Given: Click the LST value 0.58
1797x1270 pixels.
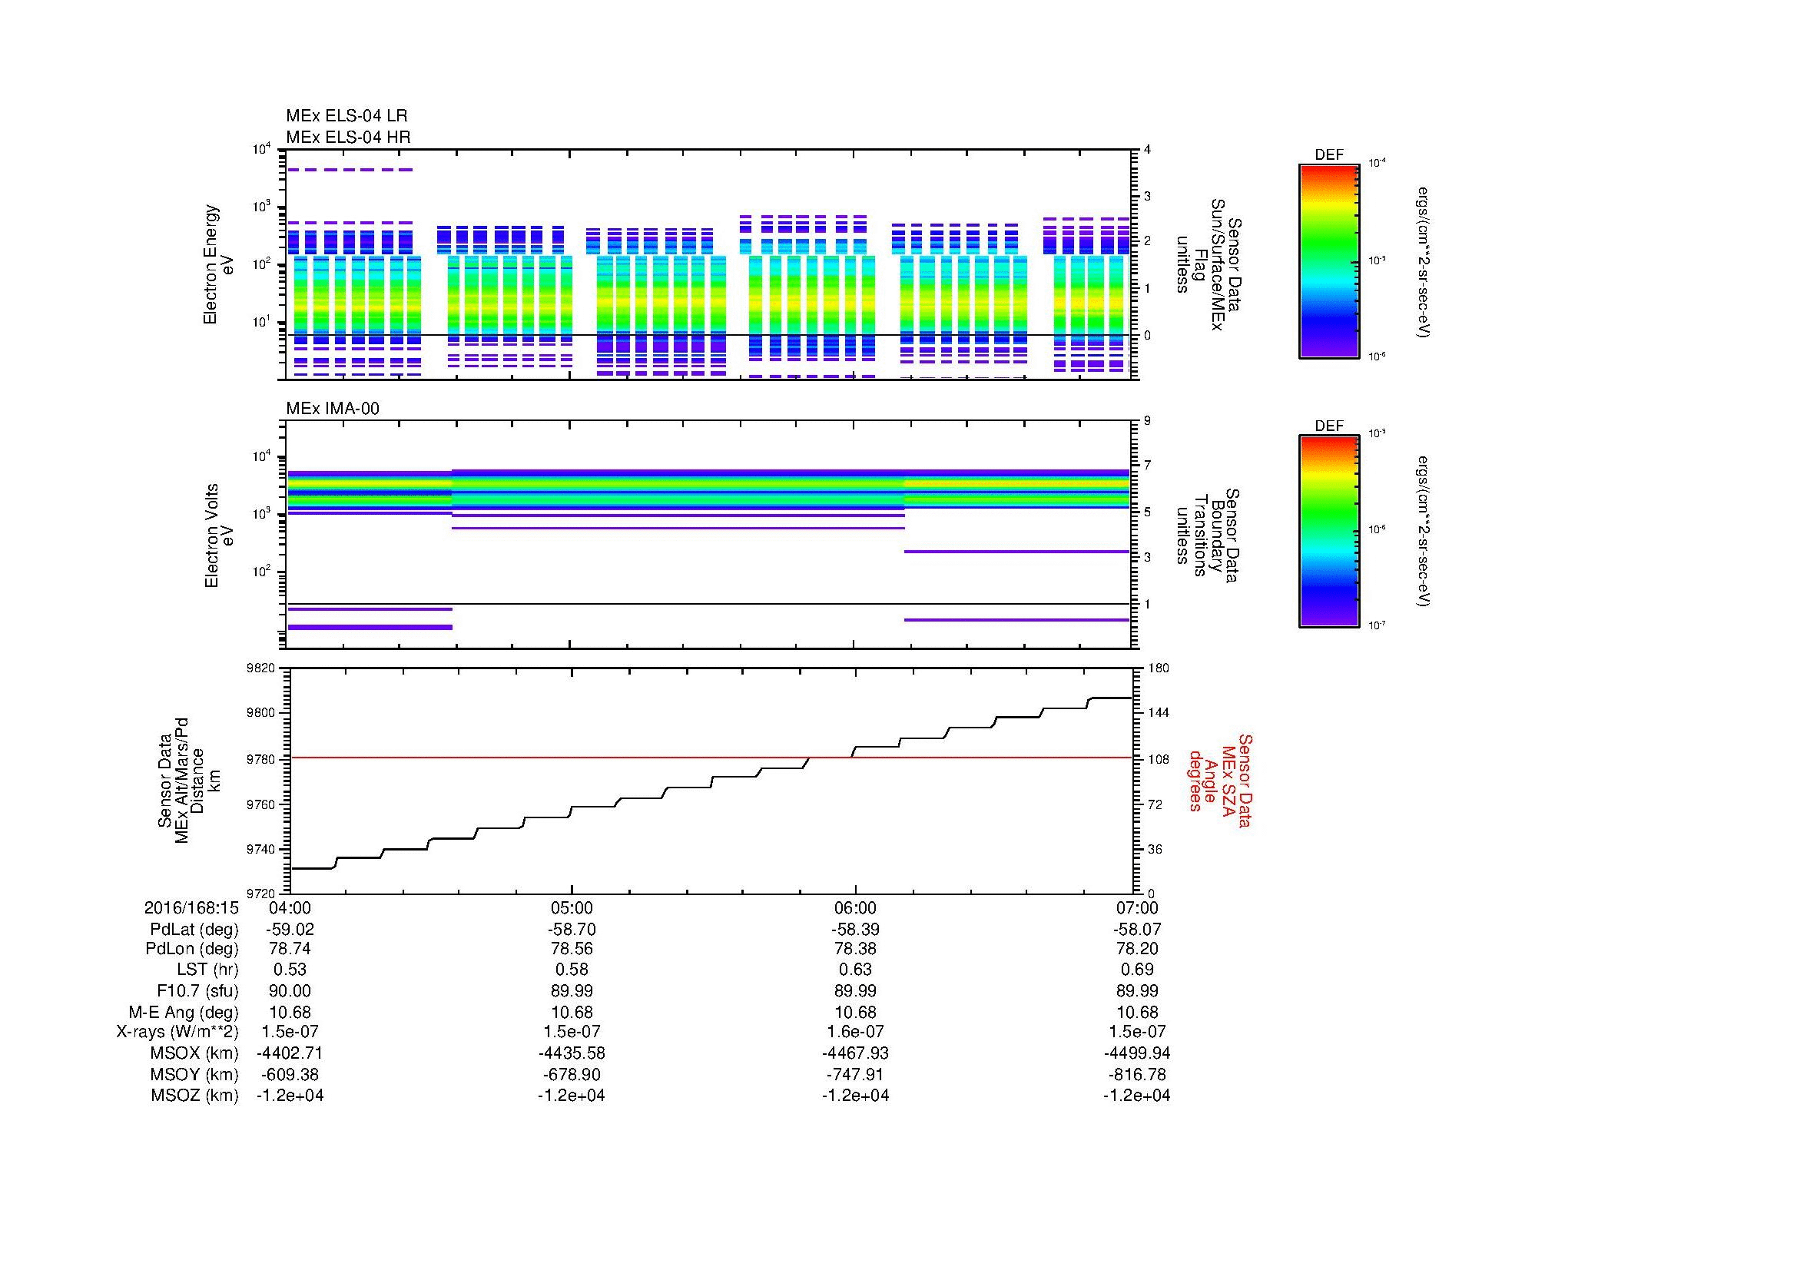Looking at the screenshot, I should pos(572,970).
